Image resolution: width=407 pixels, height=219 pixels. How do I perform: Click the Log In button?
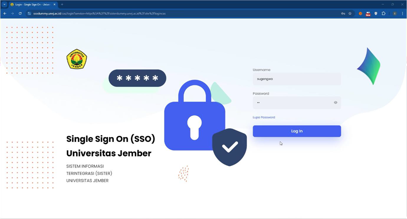(x=297, y=131)
